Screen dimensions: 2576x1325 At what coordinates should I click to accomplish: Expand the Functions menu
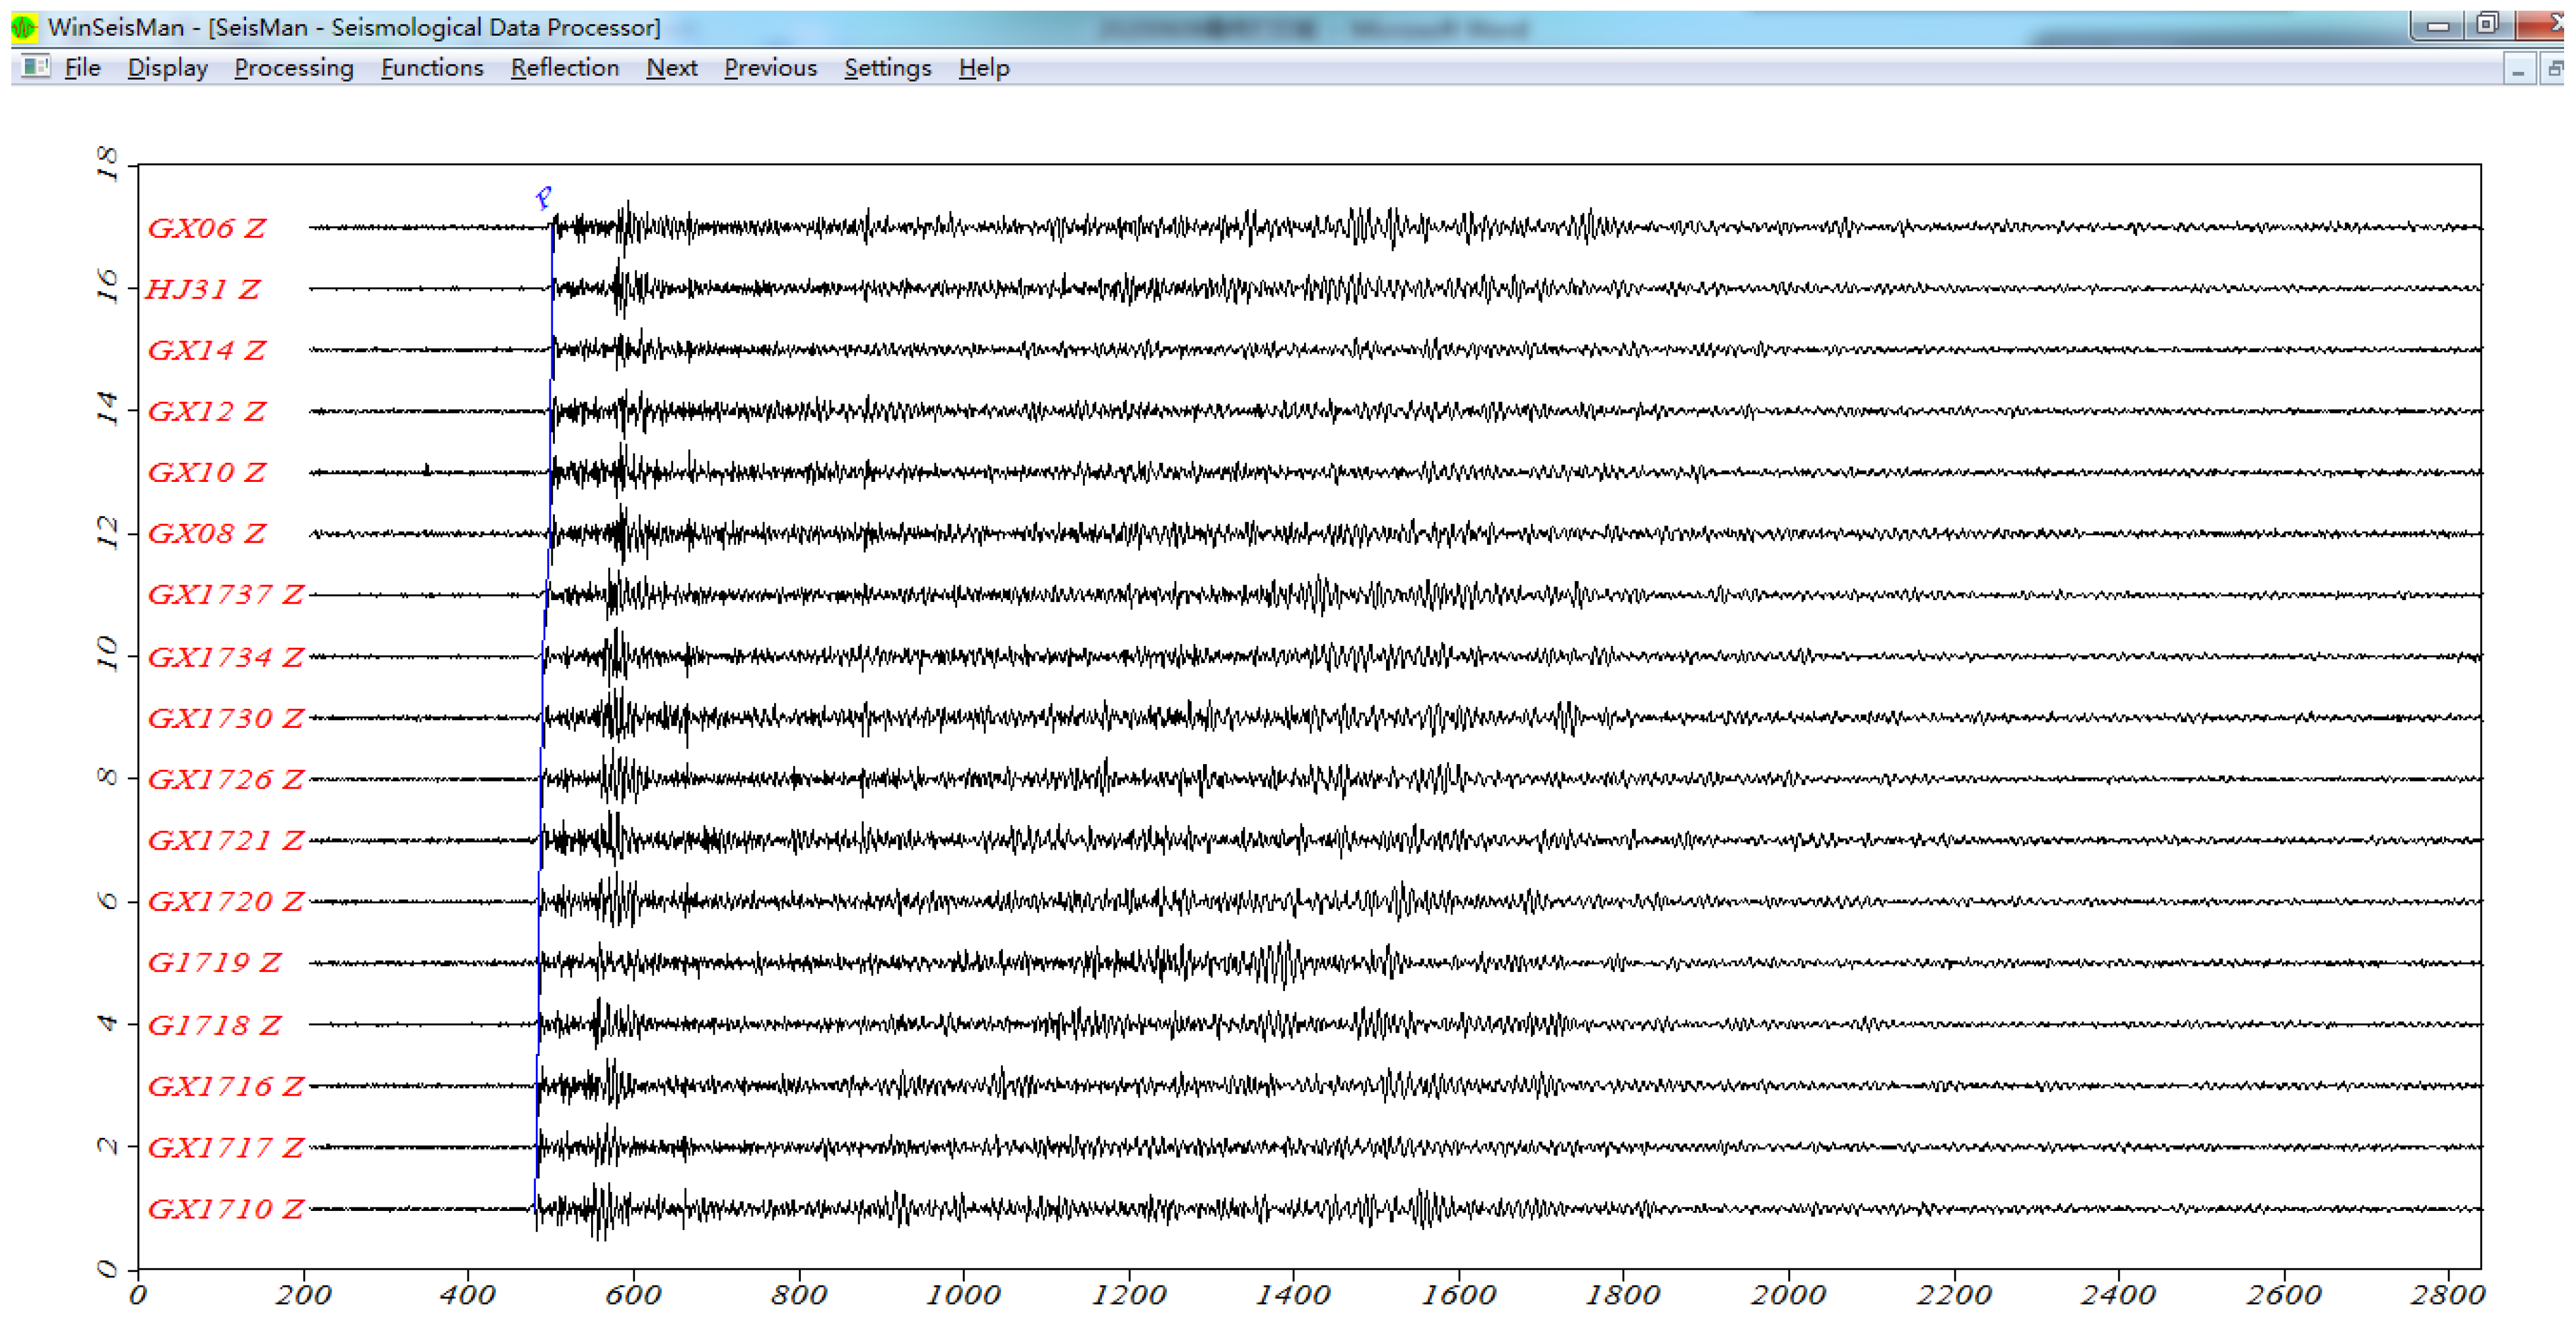click(x=431, y=68)
